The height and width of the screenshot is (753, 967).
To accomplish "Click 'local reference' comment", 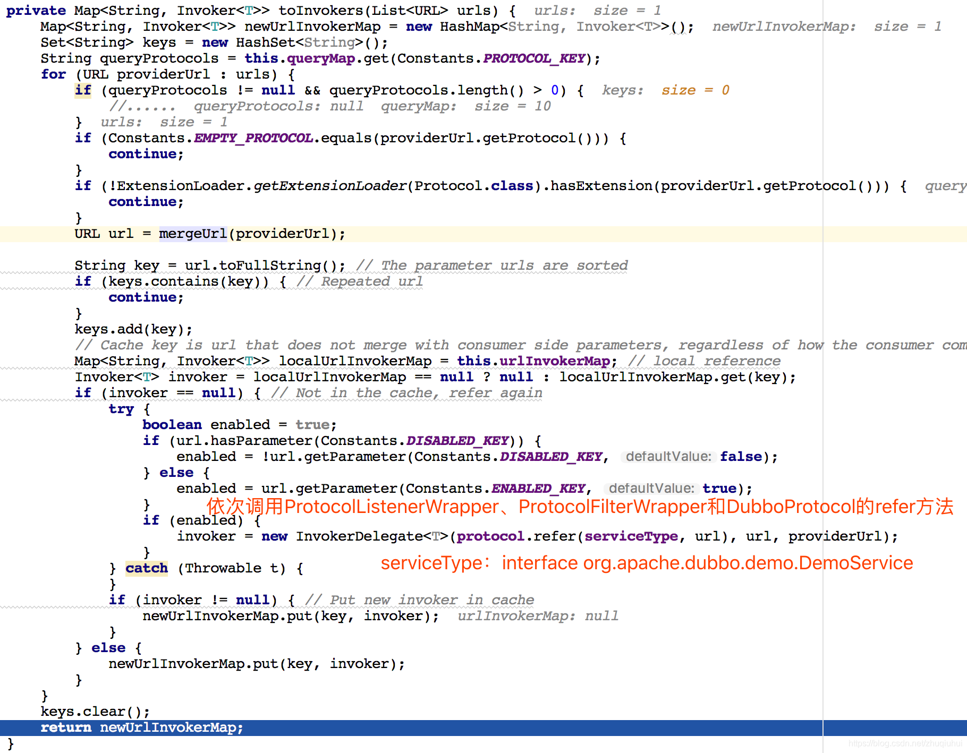I will [705, 361].
